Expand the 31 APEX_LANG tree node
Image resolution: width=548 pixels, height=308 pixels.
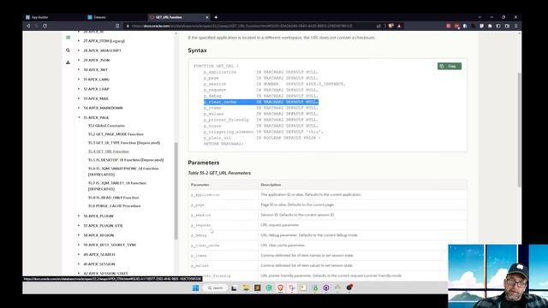[x=79, y=80]
